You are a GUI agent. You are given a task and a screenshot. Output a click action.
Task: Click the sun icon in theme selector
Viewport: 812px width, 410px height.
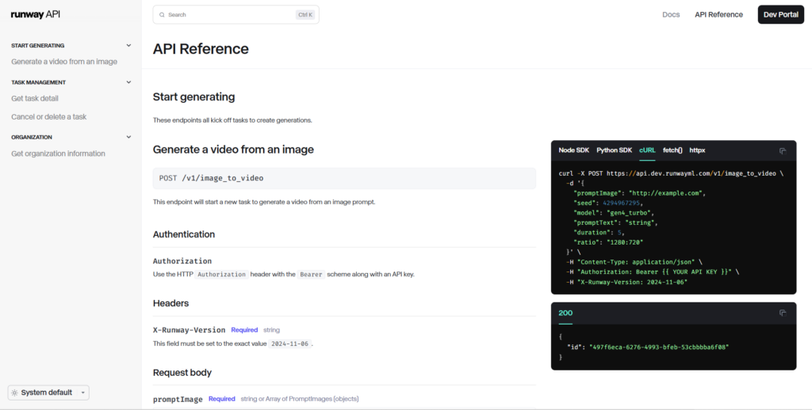pyautogui.click(x=14, y=393)
